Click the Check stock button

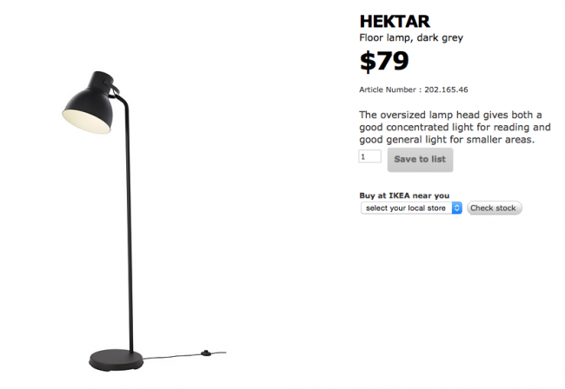point(494,208)
